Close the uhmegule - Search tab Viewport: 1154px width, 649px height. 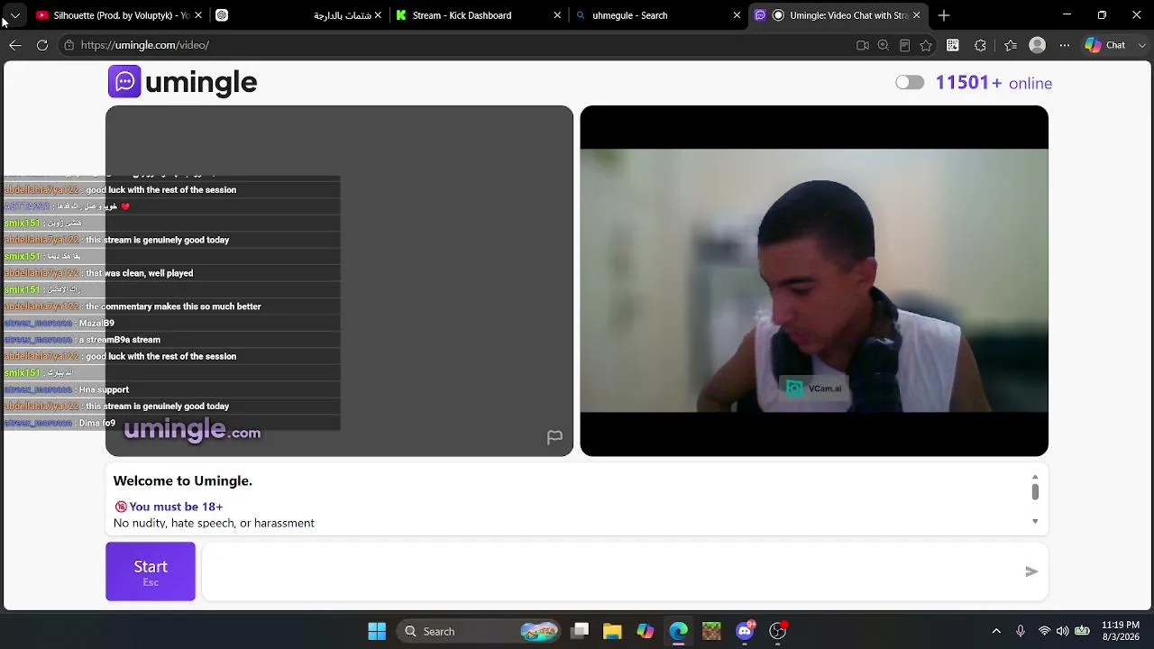click(x=737, y=15)
